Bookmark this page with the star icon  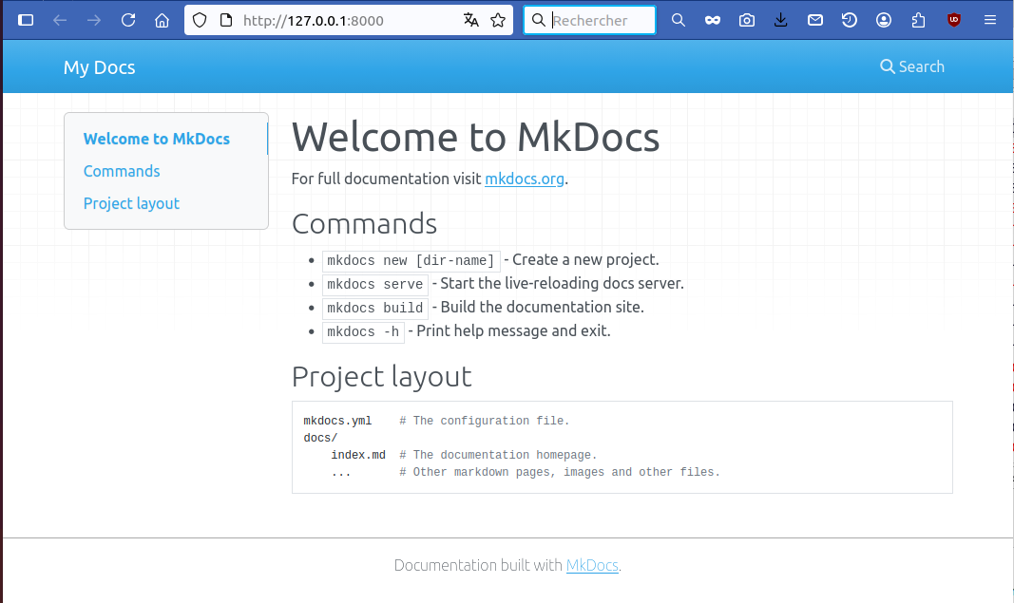tap(498, 20)
